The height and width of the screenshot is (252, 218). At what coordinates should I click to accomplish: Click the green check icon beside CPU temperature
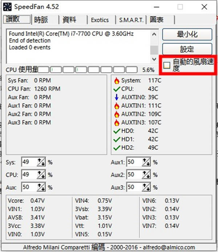coord(117,89)
